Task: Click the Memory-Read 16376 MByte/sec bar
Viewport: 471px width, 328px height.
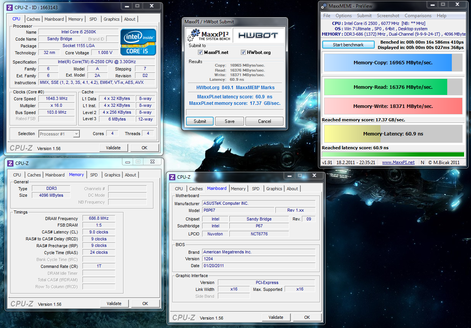Action: click(x=393, y=87)
